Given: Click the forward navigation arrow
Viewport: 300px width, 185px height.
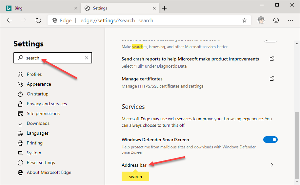Looking at the screenshot, I should point(24,20).
